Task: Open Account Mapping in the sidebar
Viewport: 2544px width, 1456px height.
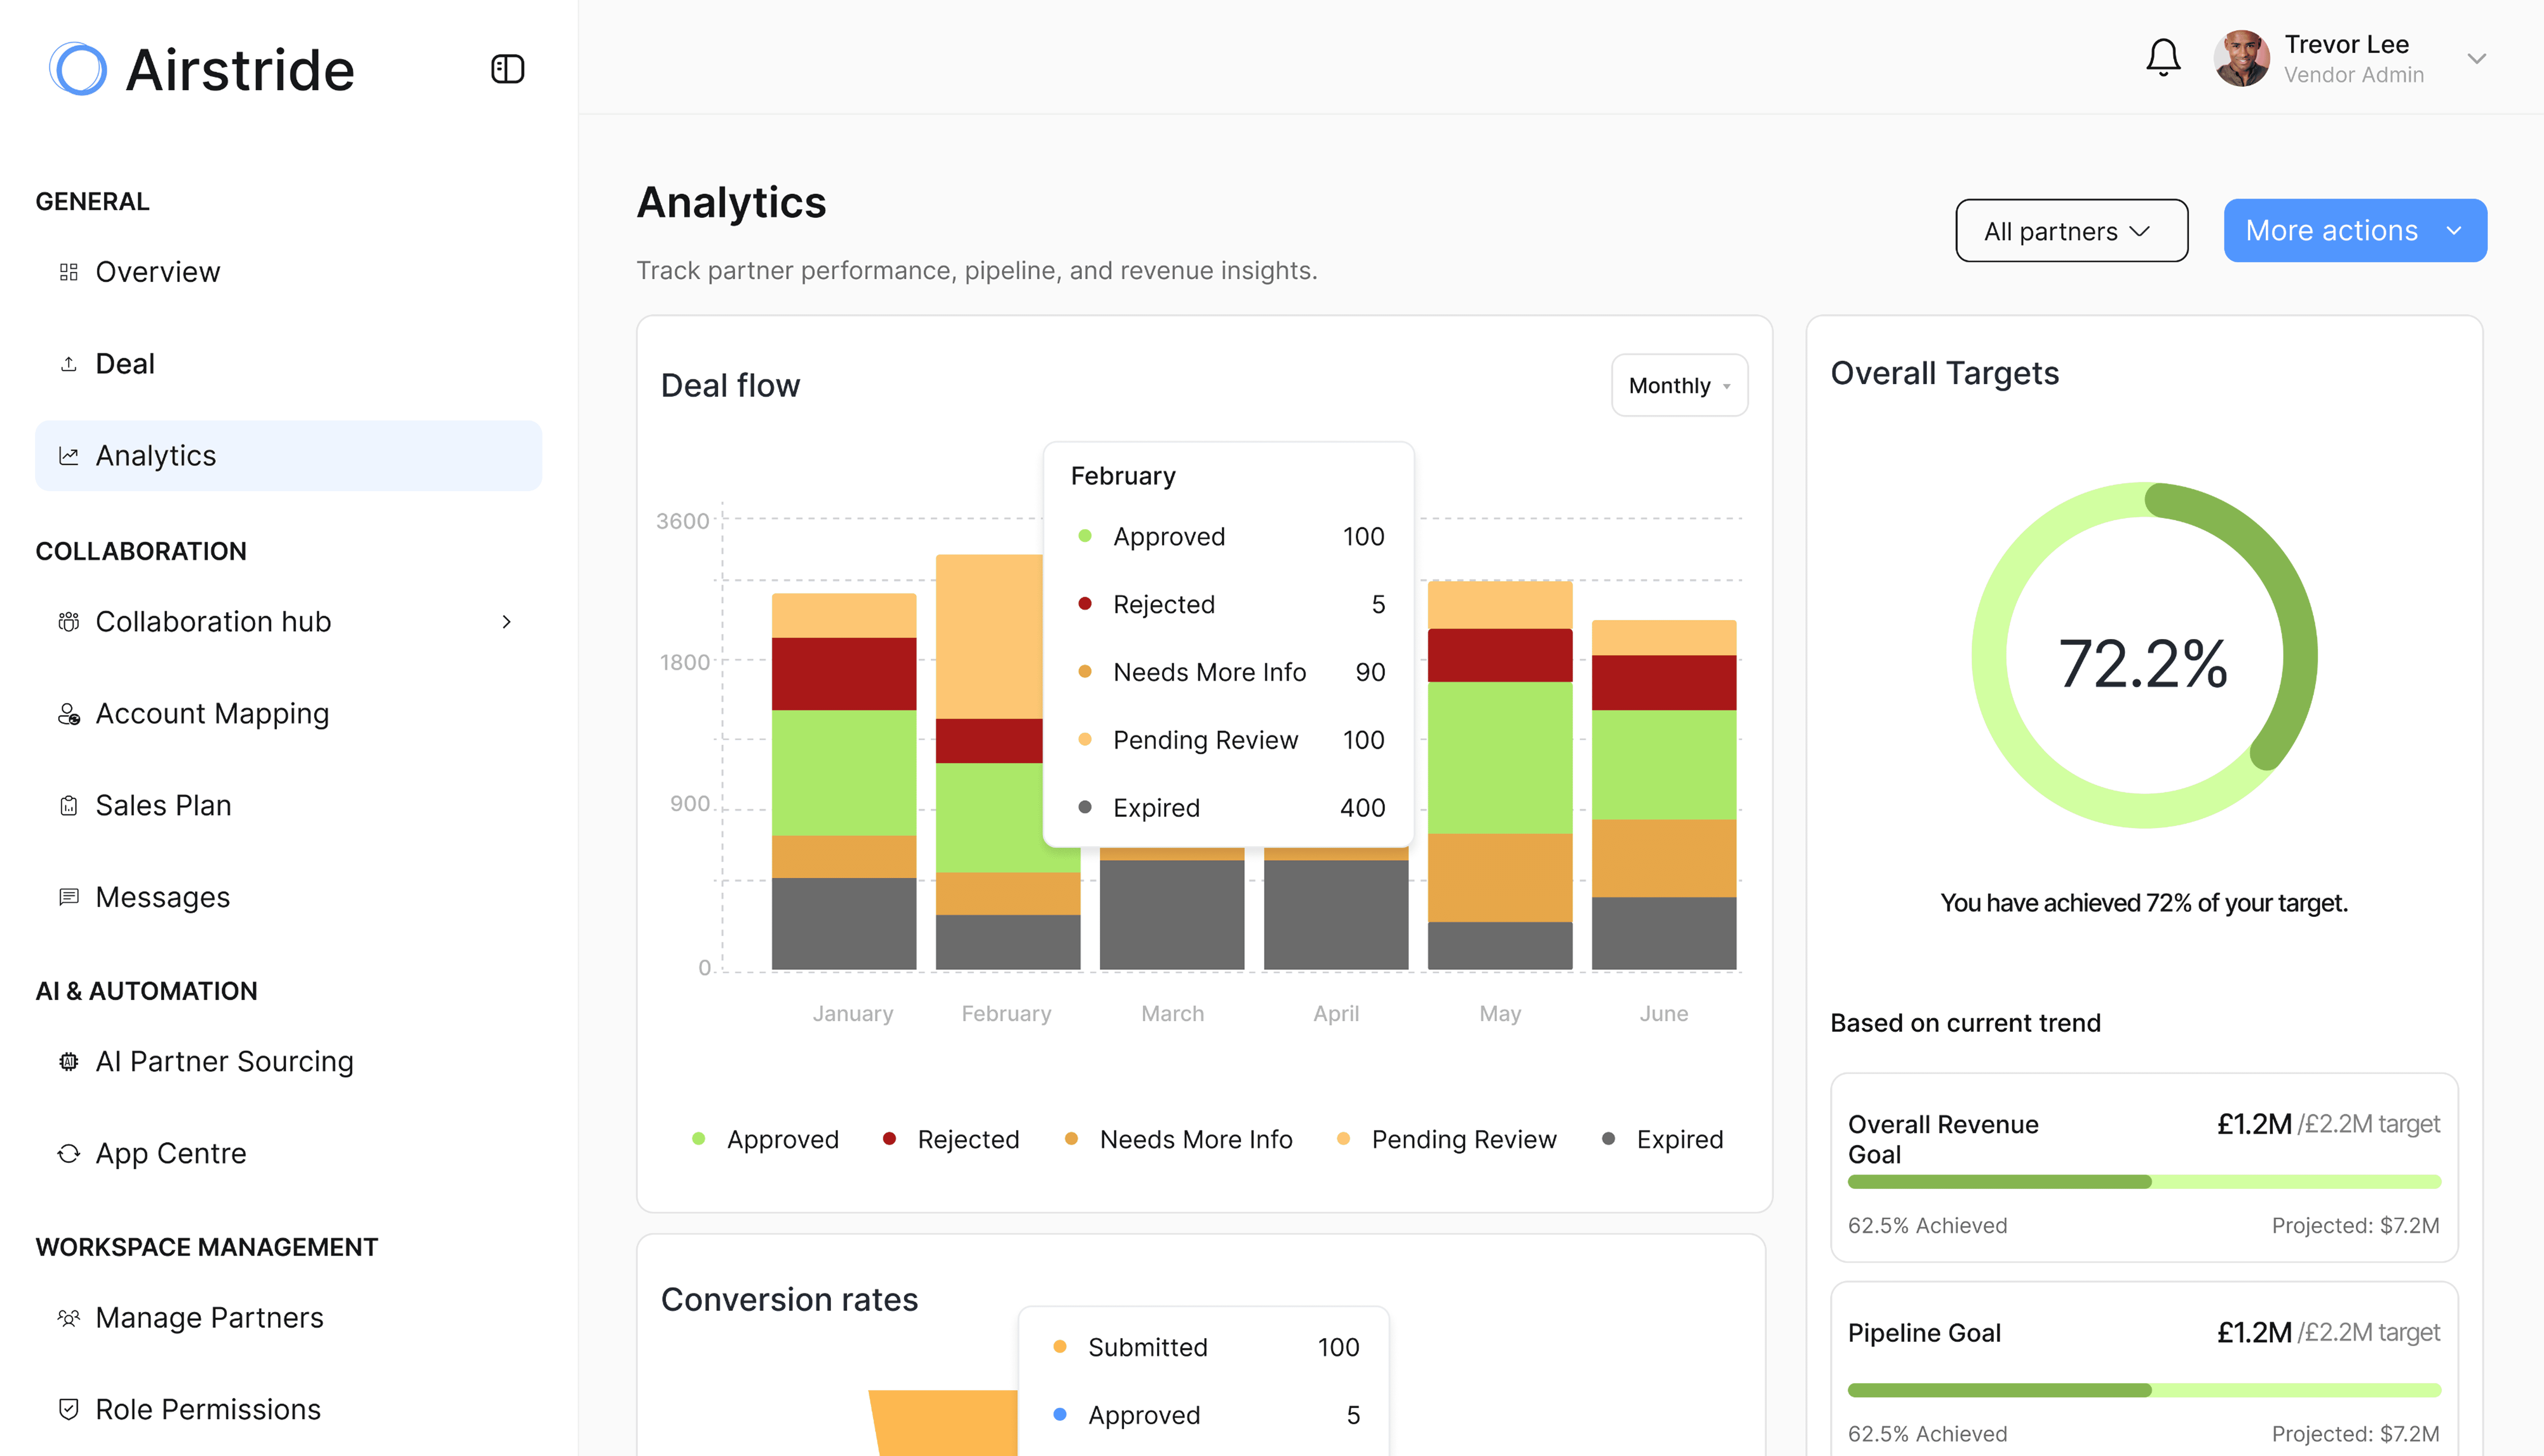Action: click(212, 714)
